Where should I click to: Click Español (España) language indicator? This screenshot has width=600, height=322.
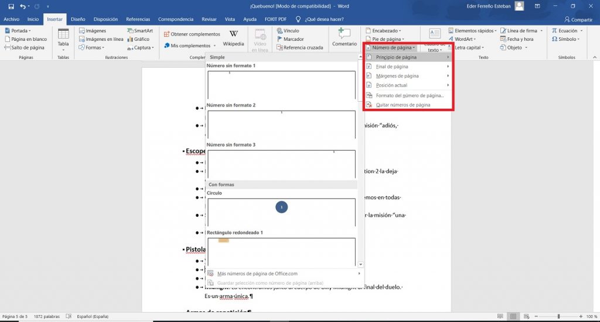click(93, 316)
